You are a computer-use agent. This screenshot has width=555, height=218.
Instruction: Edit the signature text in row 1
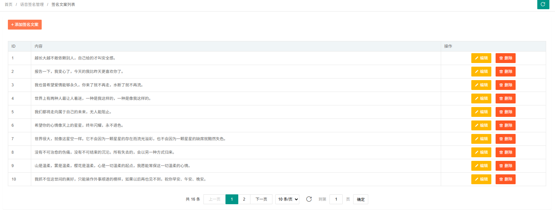pos(481,58)
